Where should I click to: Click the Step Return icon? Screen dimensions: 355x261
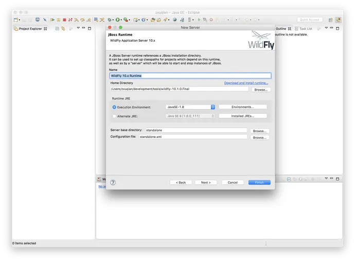88,20
